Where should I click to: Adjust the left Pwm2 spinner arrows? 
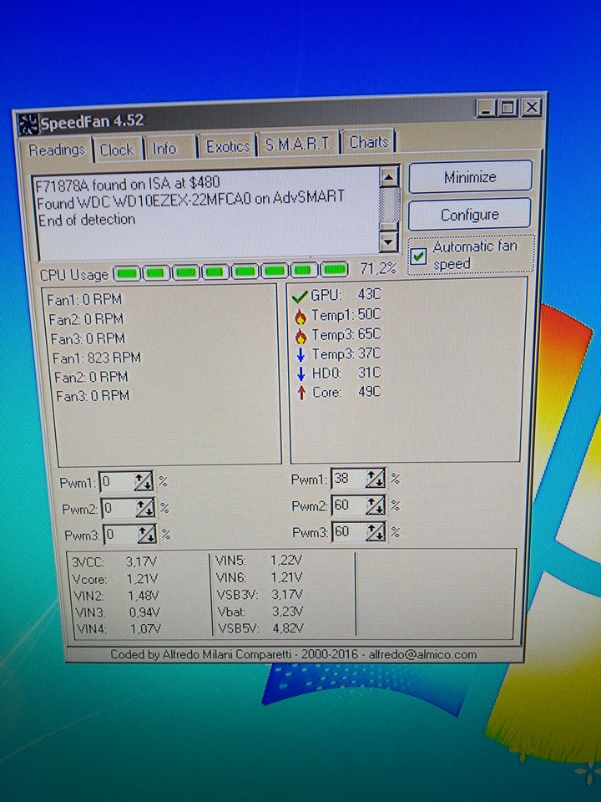point(145,508)
